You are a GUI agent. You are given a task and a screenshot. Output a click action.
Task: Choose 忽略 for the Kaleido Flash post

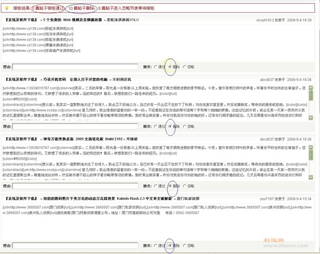click(185, 246)
